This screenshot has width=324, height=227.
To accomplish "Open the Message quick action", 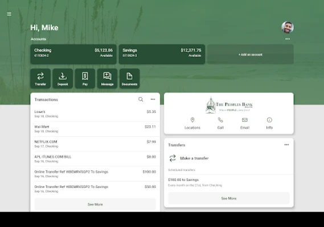I will [107, 78].
